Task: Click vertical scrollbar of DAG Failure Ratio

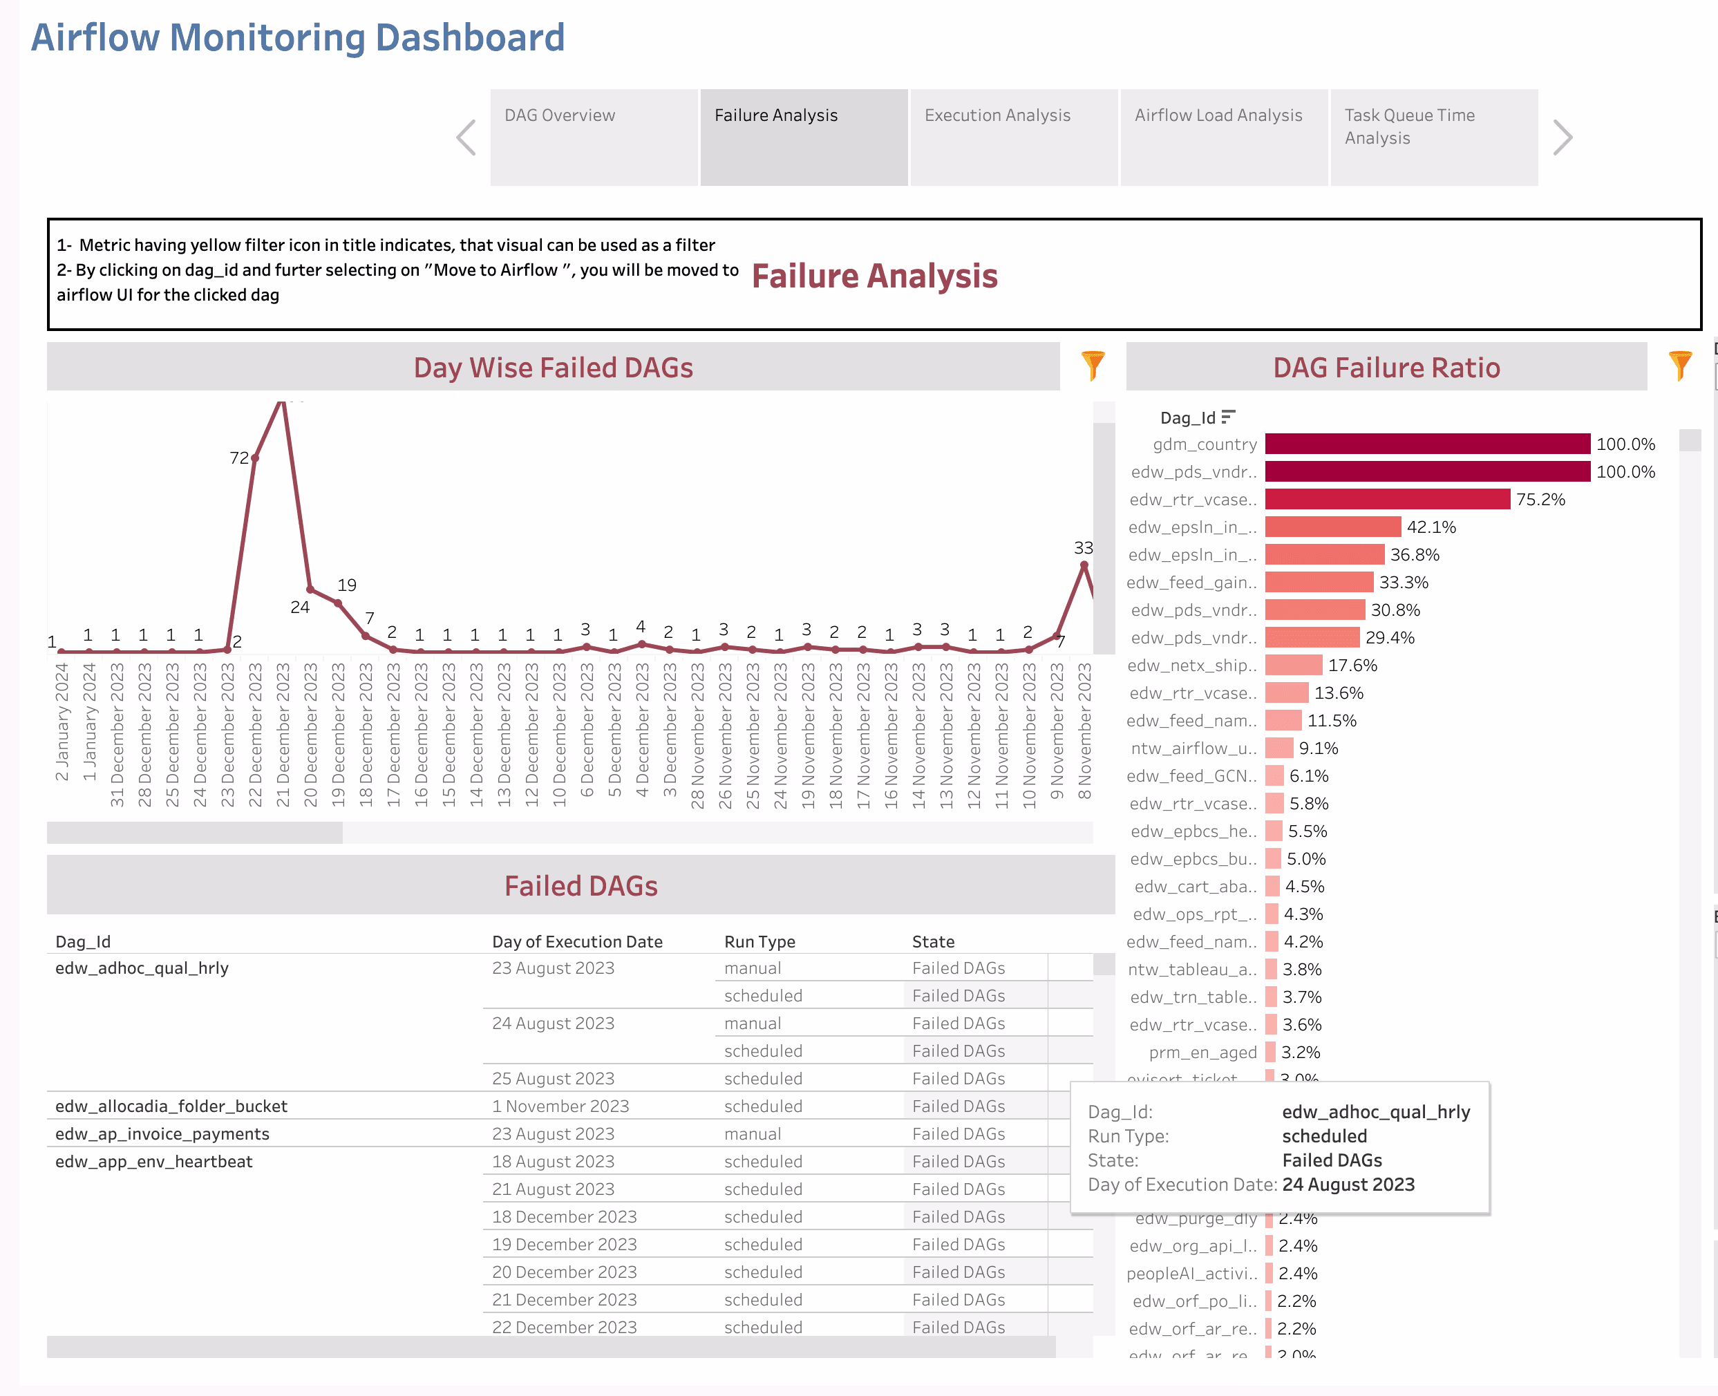Action: coord(1690,441)
